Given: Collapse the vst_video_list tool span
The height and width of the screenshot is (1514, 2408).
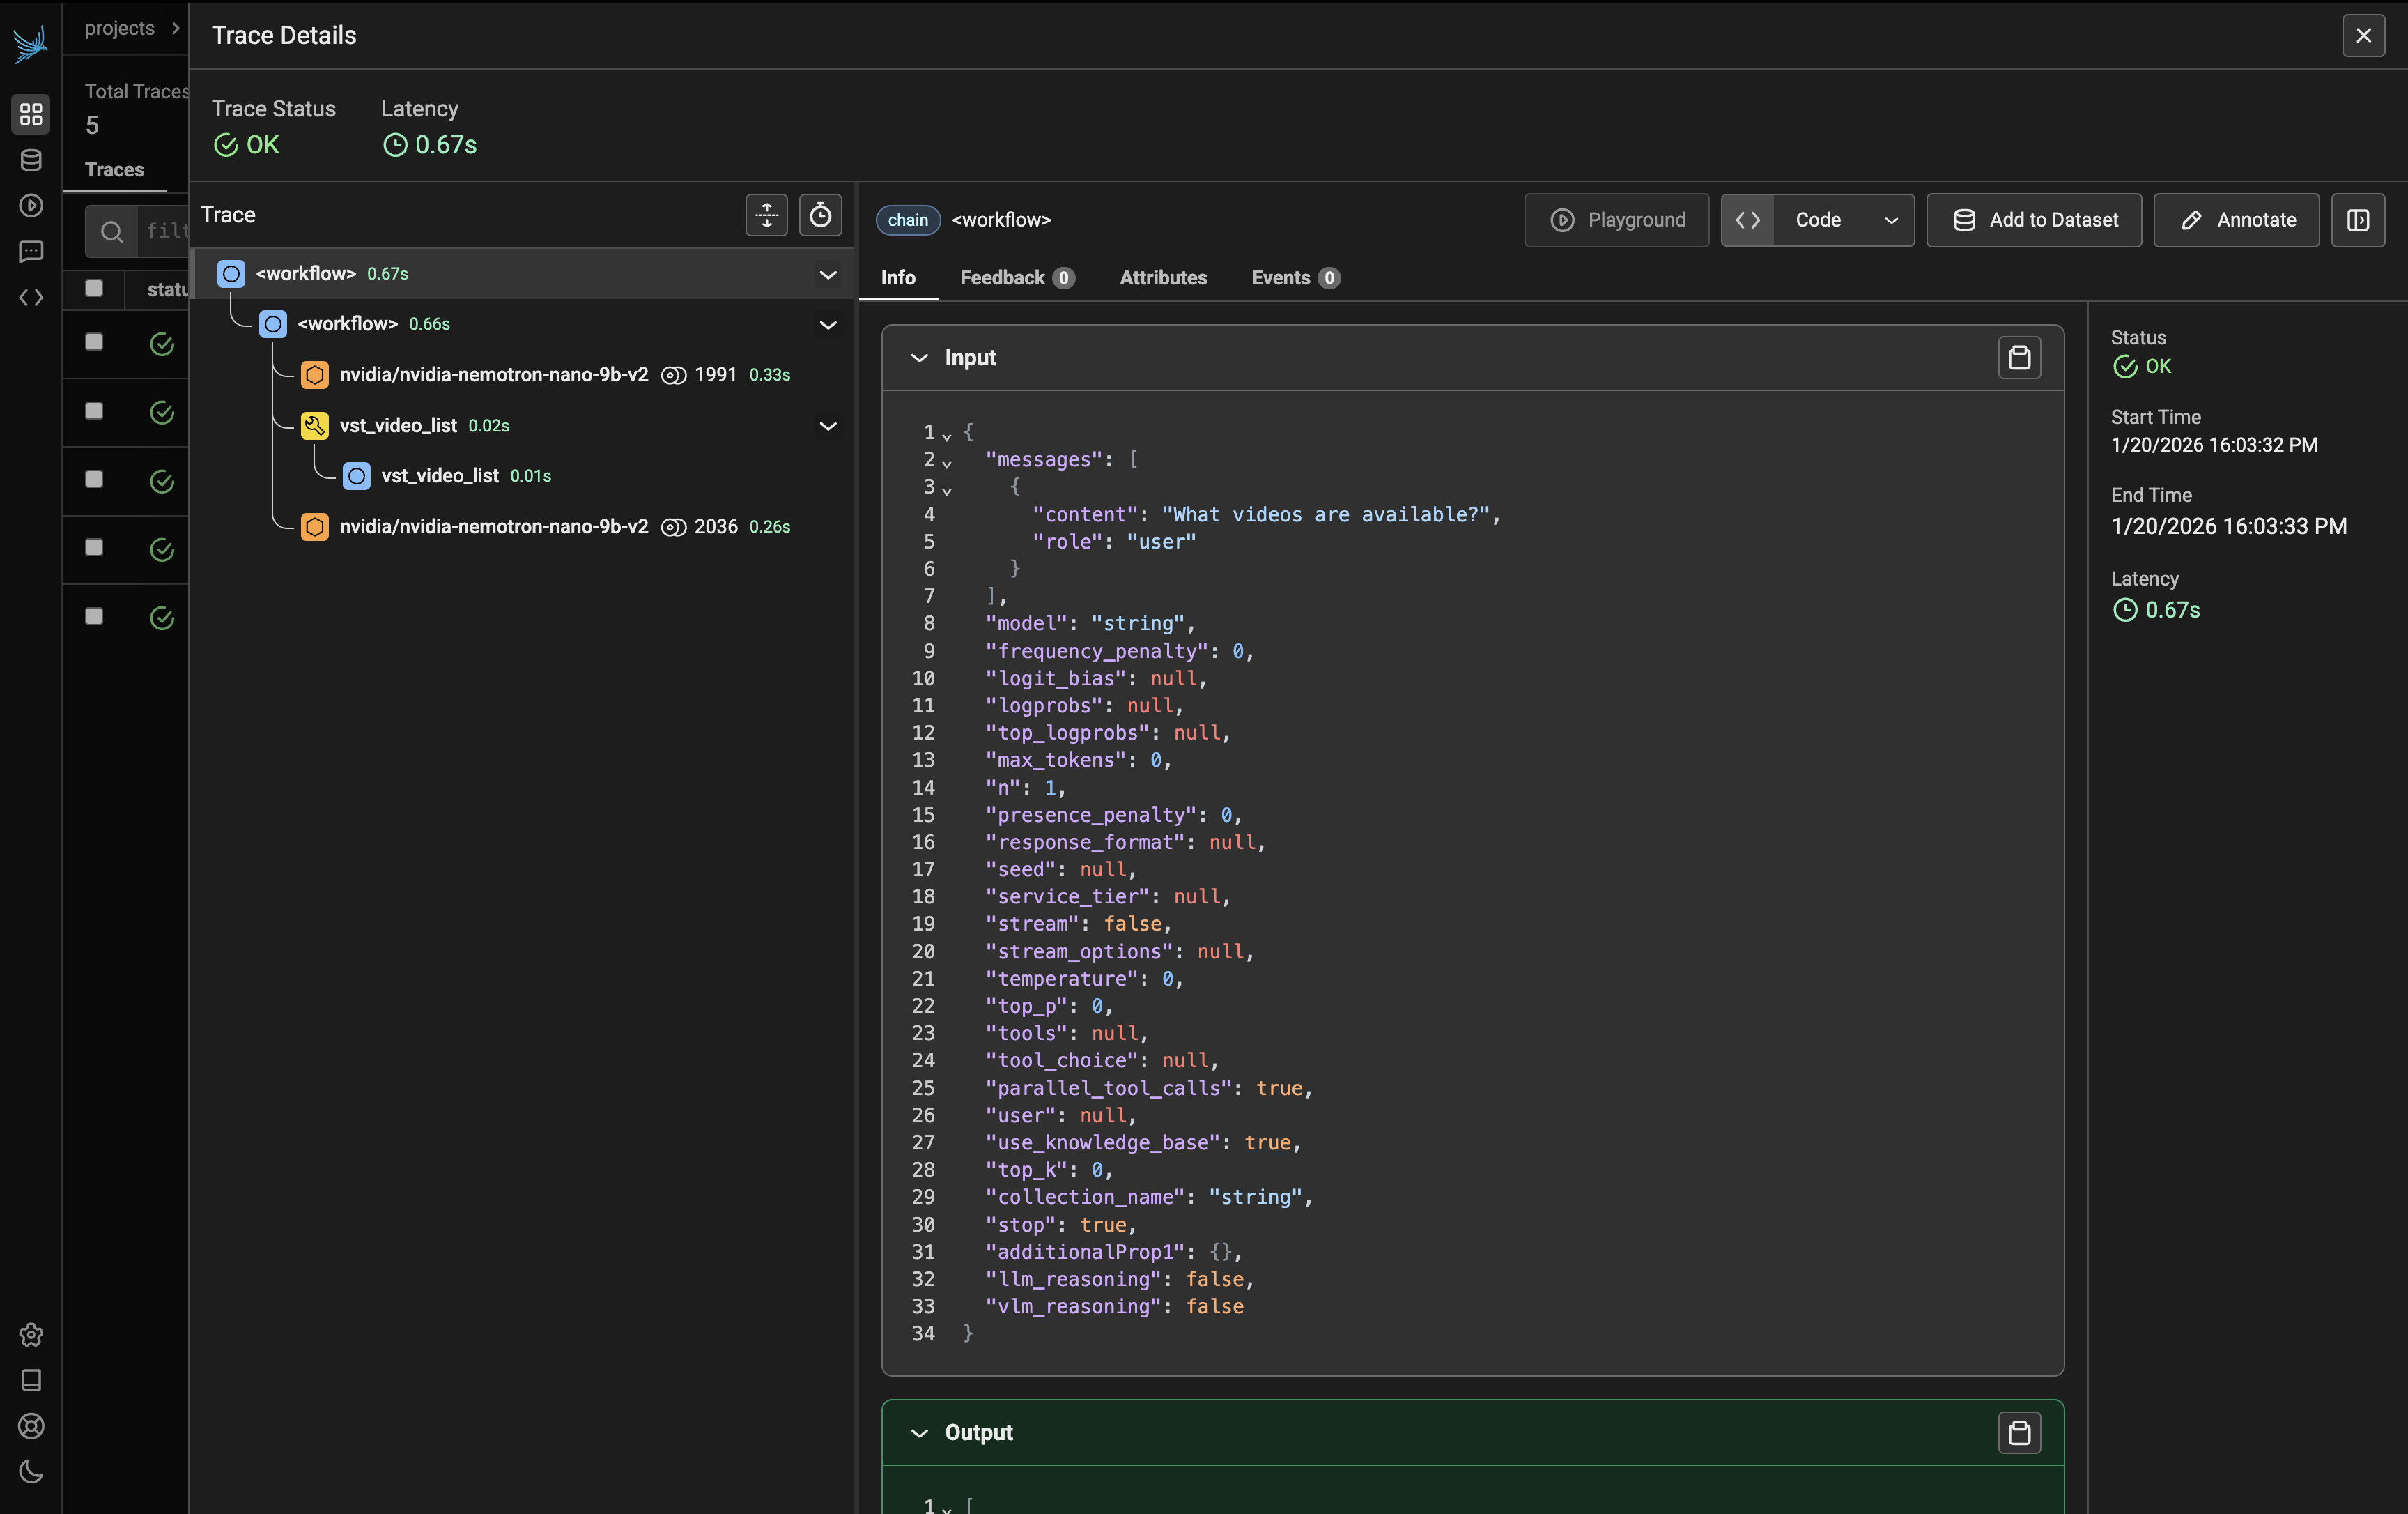Looking at the screenshot, I should tap(827, 427).
